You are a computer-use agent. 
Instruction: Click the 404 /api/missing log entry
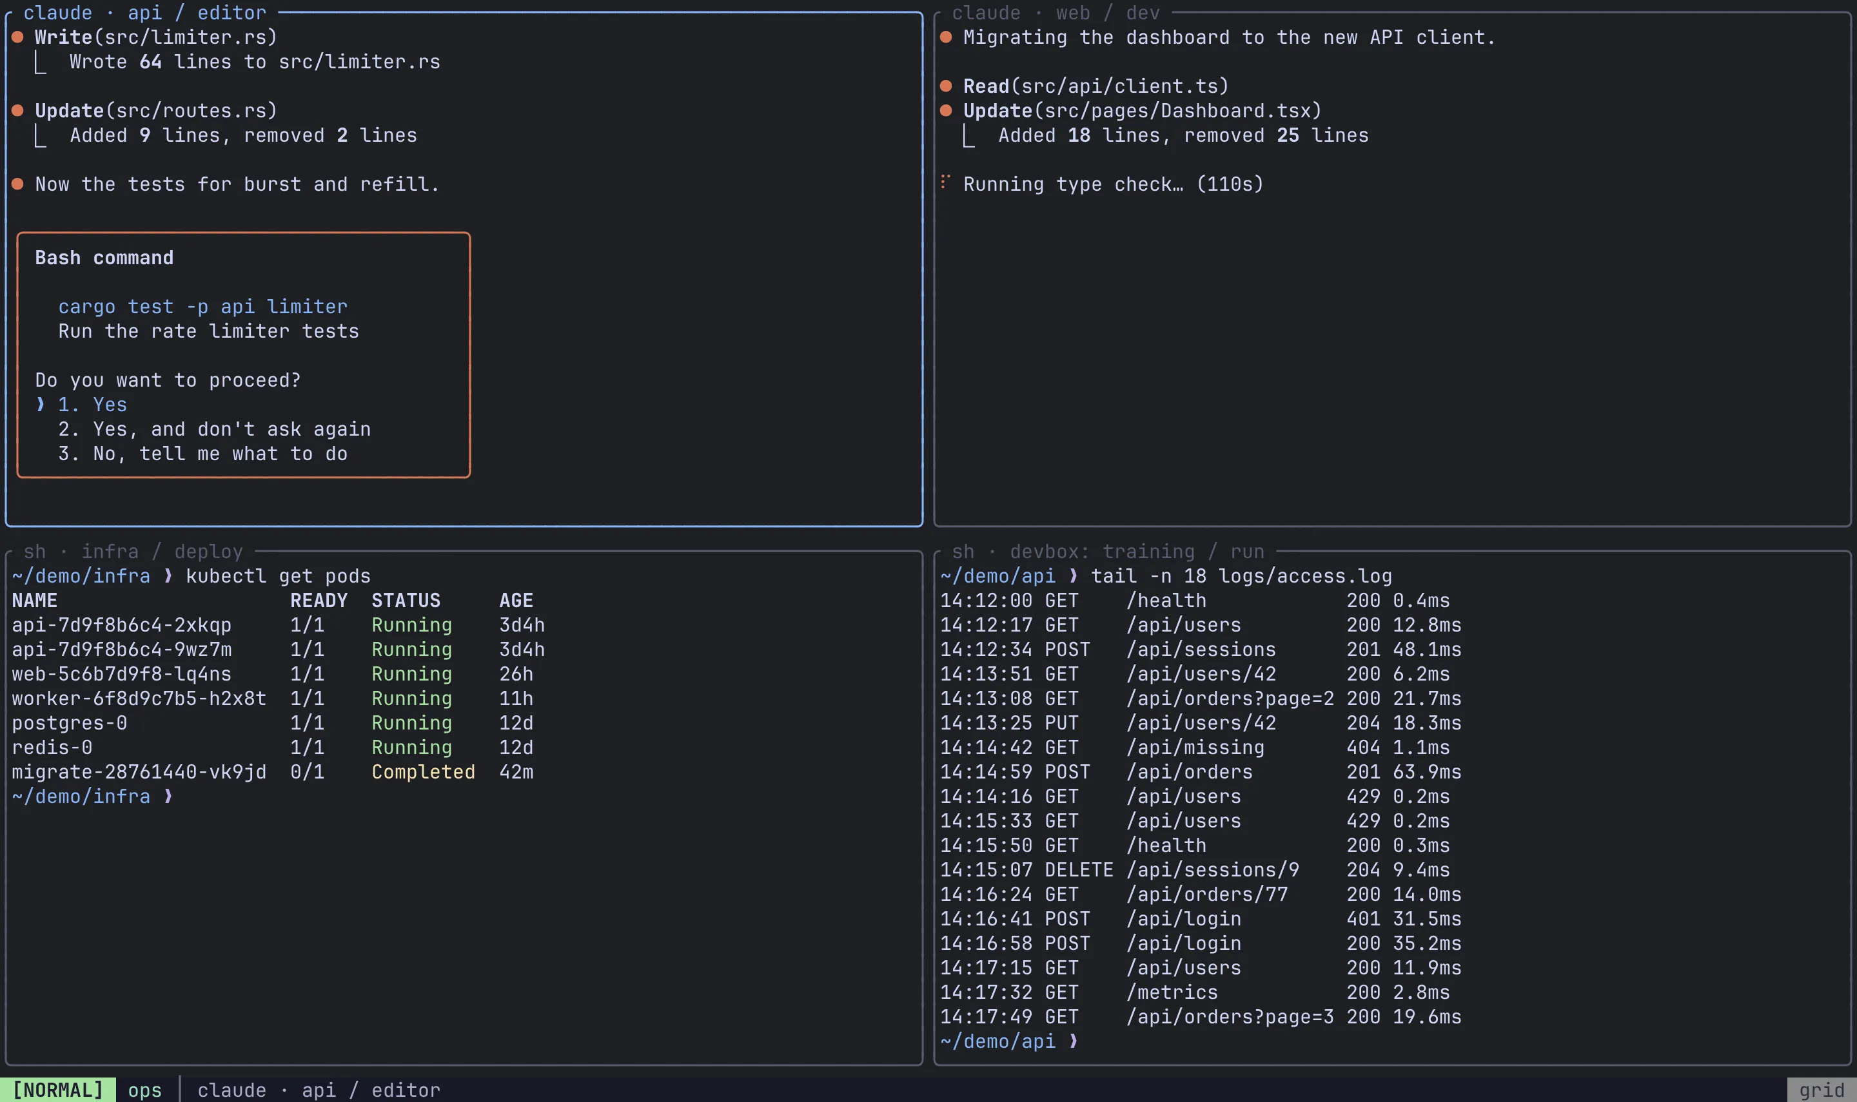[1195, 748]
